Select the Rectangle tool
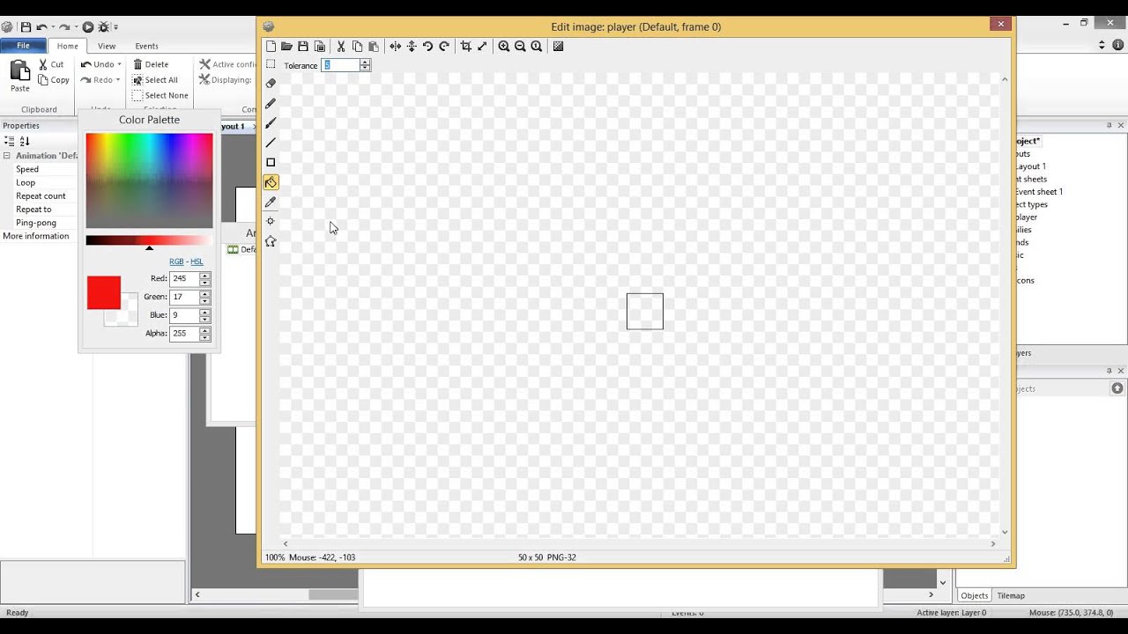Viewport: 1128px width, 634px height. [271, 162]
